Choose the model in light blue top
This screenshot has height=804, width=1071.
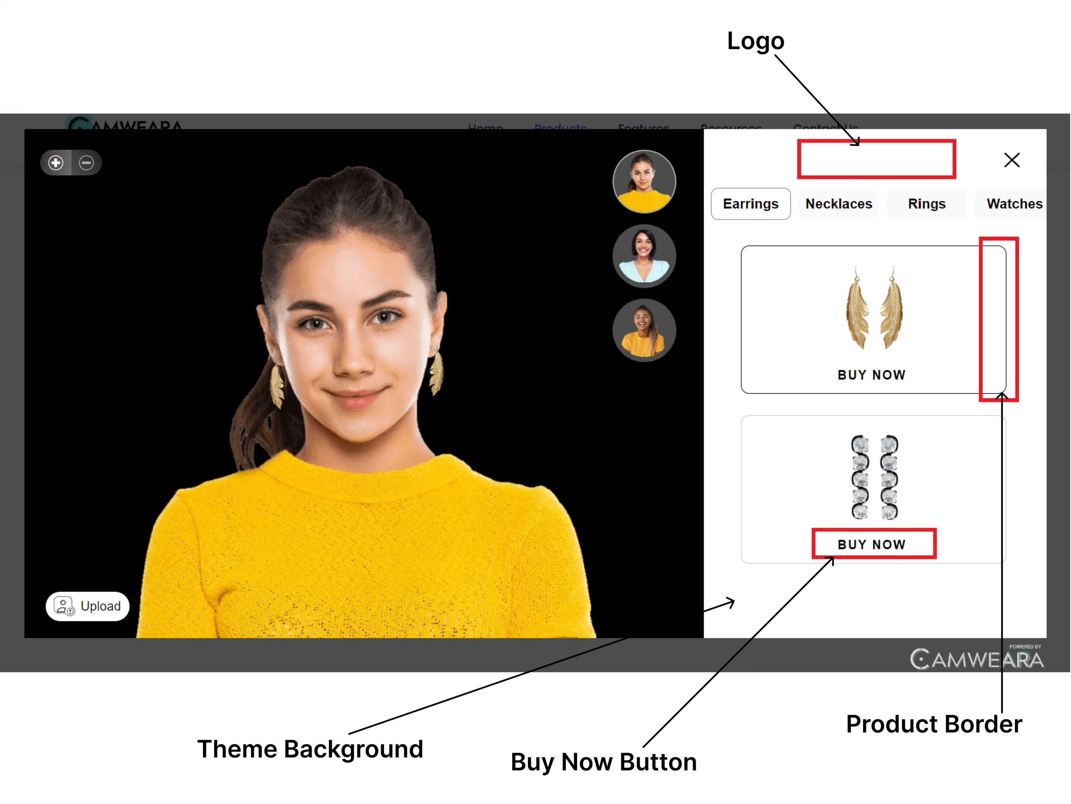tap(644, 256)
